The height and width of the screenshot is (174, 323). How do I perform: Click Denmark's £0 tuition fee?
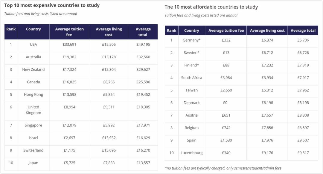pyautogui.click(x=225, y=103)
